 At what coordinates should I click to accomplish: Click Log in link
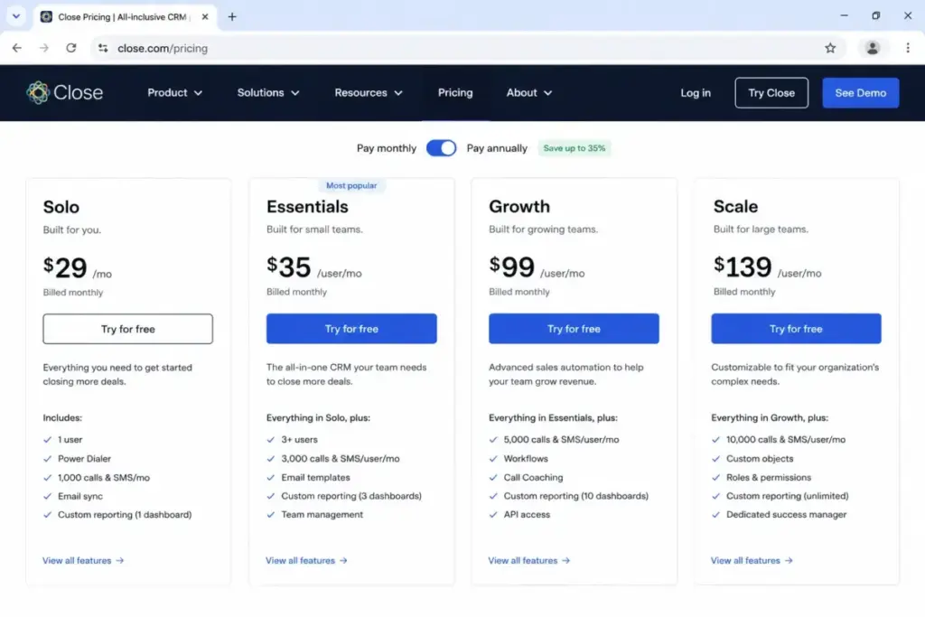tap(696, 93)
